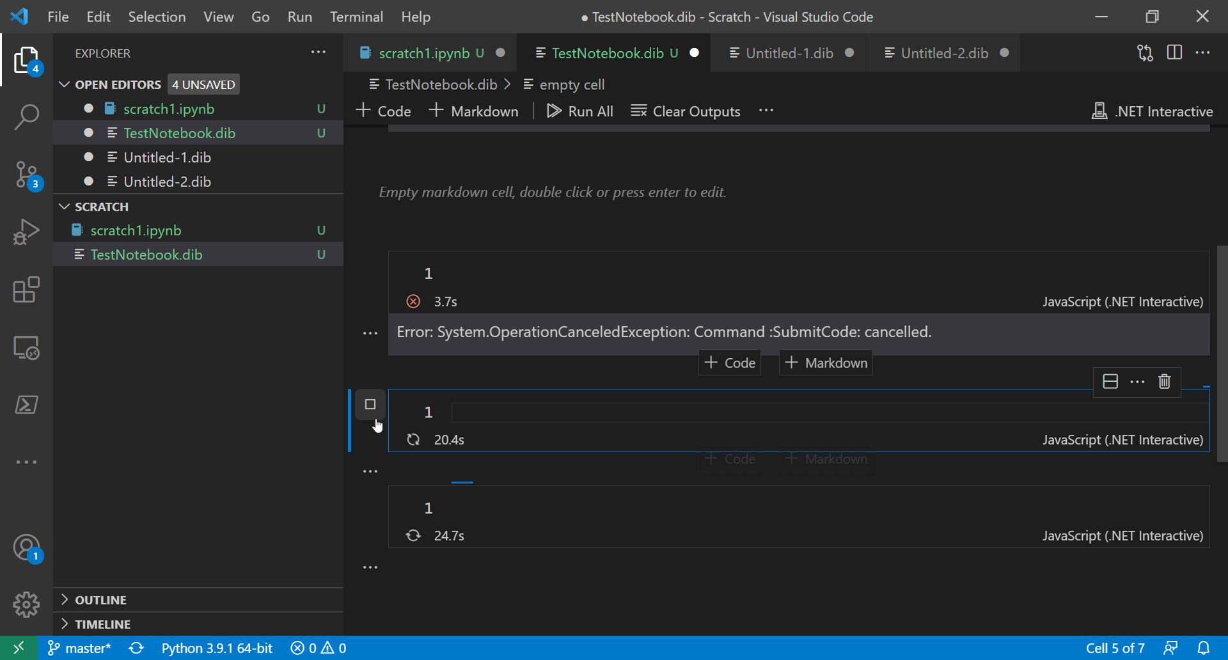Image resolution: width=1228 pixels, height=660 pixels.
Task: Open scratch1.ipynb in SCRATCH folder
Action: tap(198, 230)
